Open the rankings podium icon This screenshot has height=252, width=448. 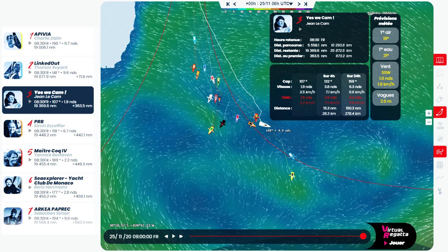pyautogui.click(x=440, y=86)
